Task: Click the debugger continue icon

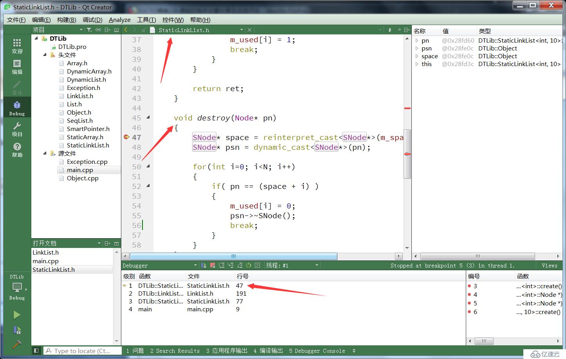Action: 204,266
